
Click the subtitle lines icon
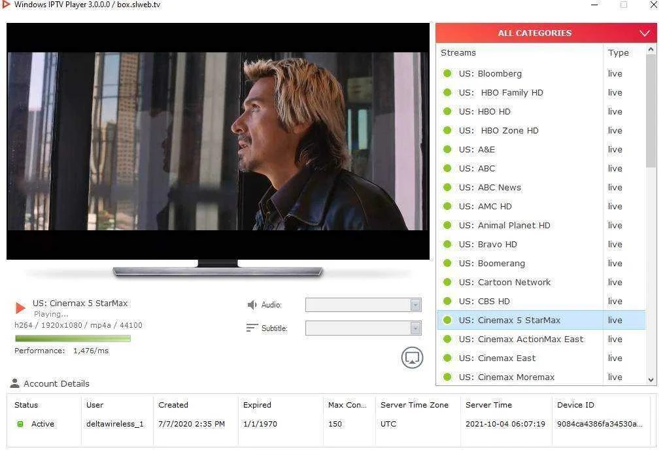(252, 328)
